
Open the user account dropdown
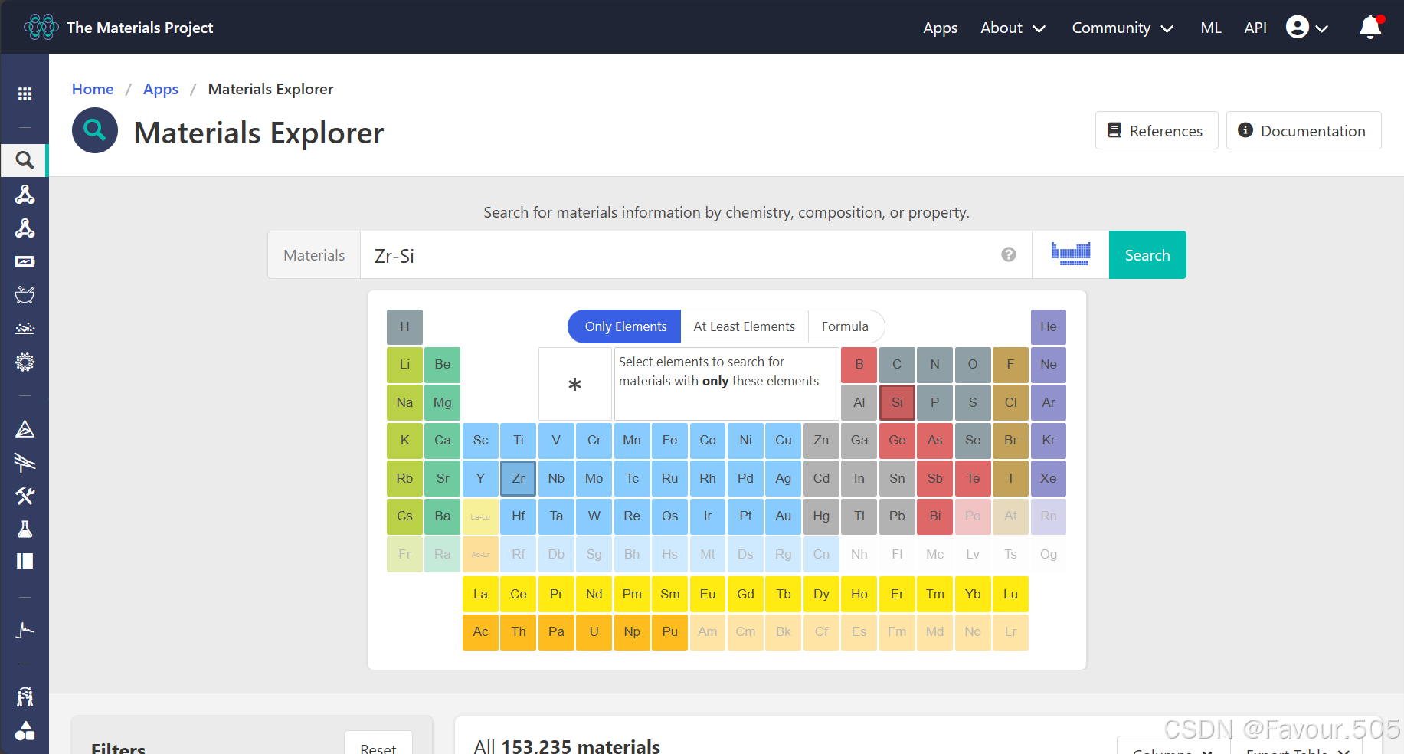[1307, 28]
